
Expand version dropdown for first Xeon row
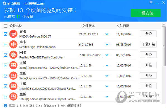[107, 66]
